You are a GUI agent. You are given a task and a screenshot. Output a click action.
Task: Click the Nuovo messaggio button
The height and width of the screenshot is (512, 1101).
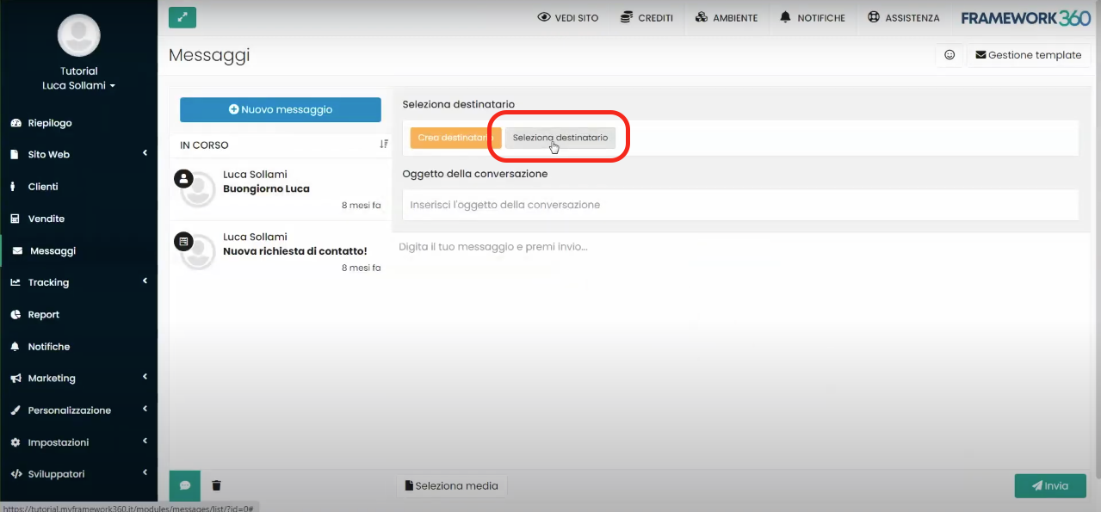point(280,109)
